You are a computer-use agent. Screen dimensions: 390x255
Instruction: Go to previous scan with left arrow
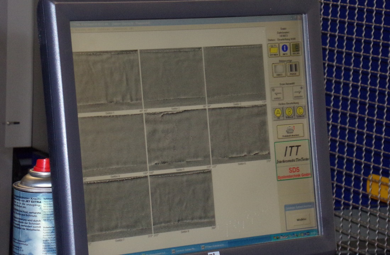tap(277, 93)
